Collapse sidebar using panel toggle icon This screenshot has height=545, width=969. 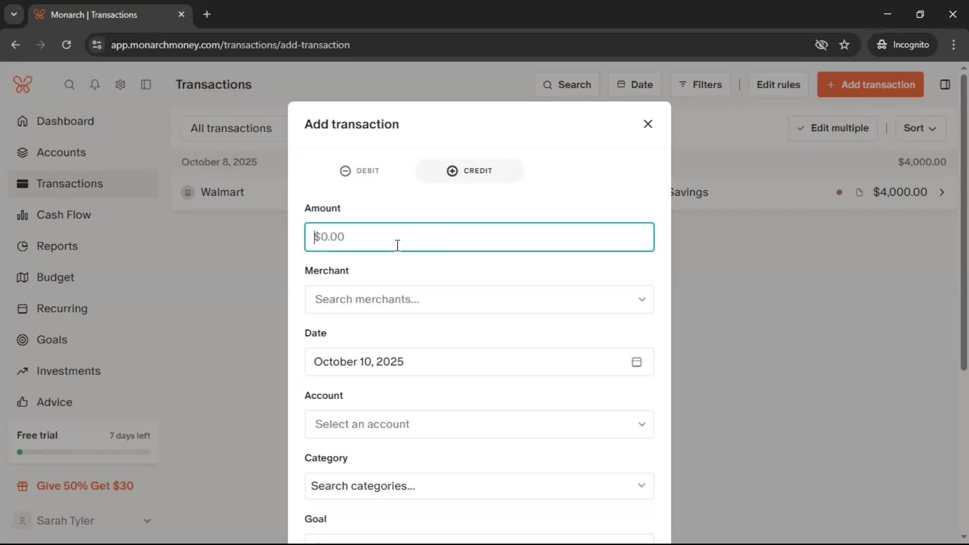(x=146, y=85)
